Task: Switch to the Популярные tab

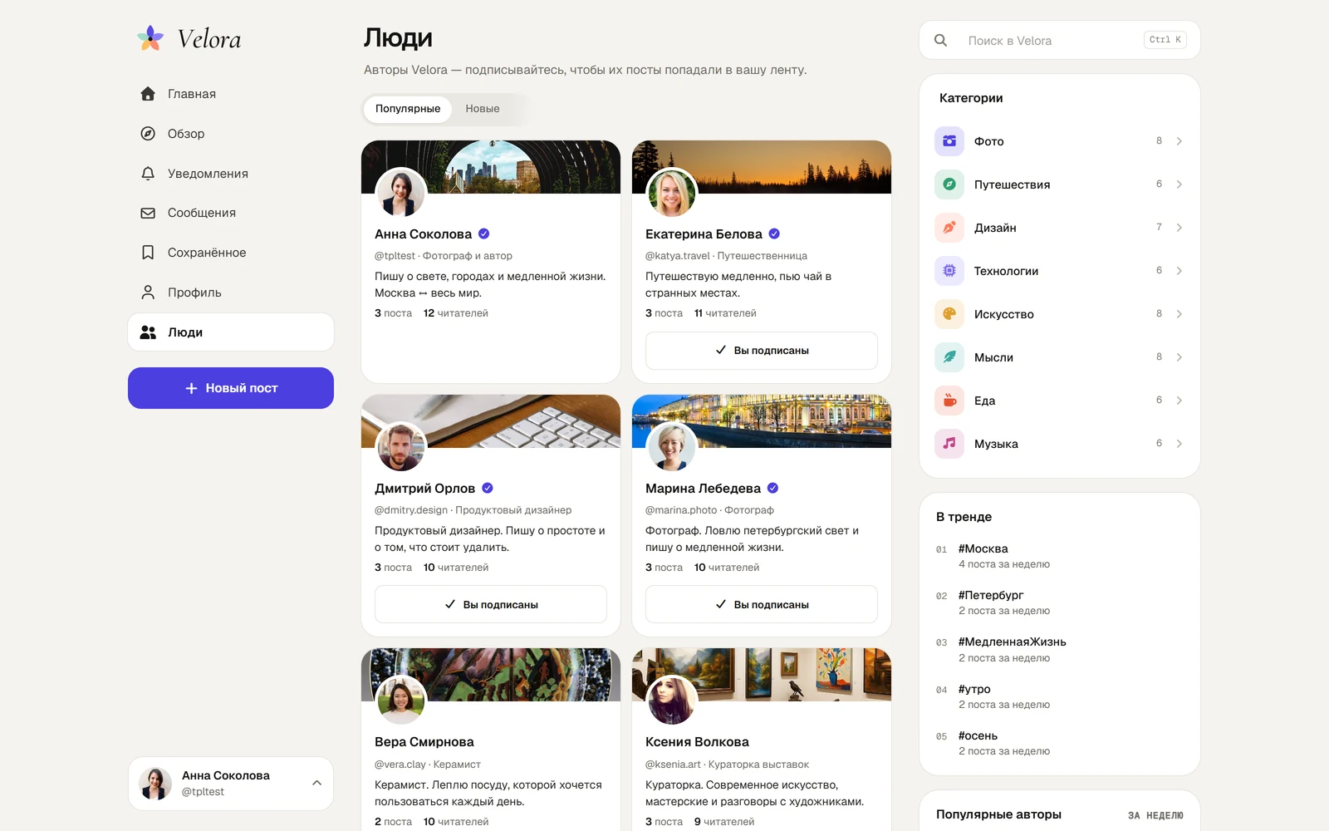Action: point(408,109)
